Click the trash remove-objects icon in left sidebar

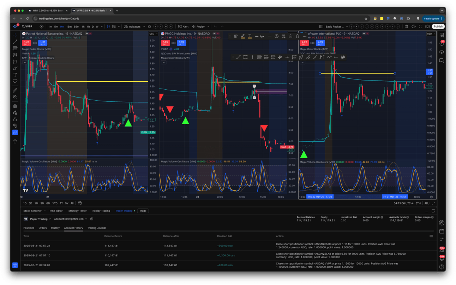(x=15, y=141)
